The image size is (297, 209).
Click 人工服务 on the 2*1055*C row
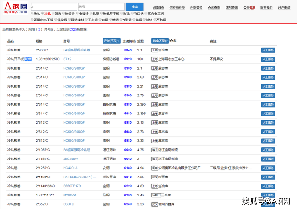(268, 150)
